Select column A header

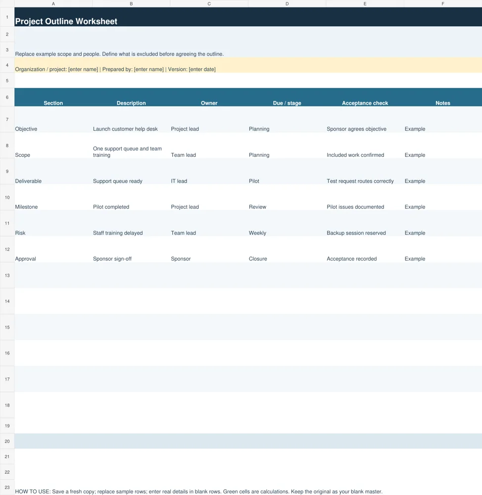[x=53, y=4]
